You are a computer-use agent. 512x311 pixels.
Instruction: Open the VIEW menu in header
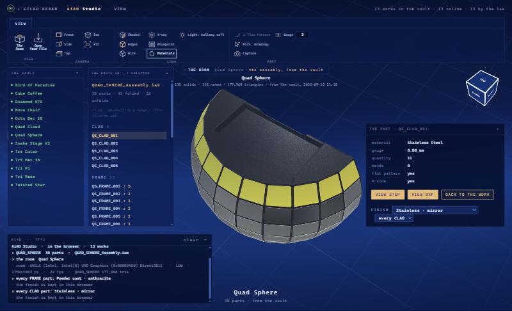click(120, 9)
